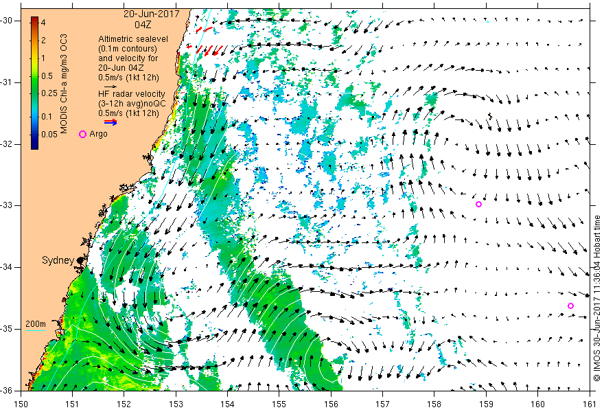Click the longitude axis label 155
This screenshot has height=412, width=604.
[x=279, y=404]
